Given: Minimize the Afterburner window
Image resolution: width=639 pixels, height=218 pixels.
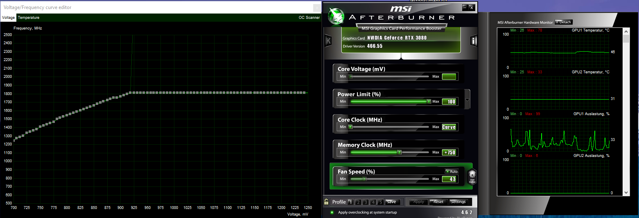Looking at the screenshot, I should [465, 7].
